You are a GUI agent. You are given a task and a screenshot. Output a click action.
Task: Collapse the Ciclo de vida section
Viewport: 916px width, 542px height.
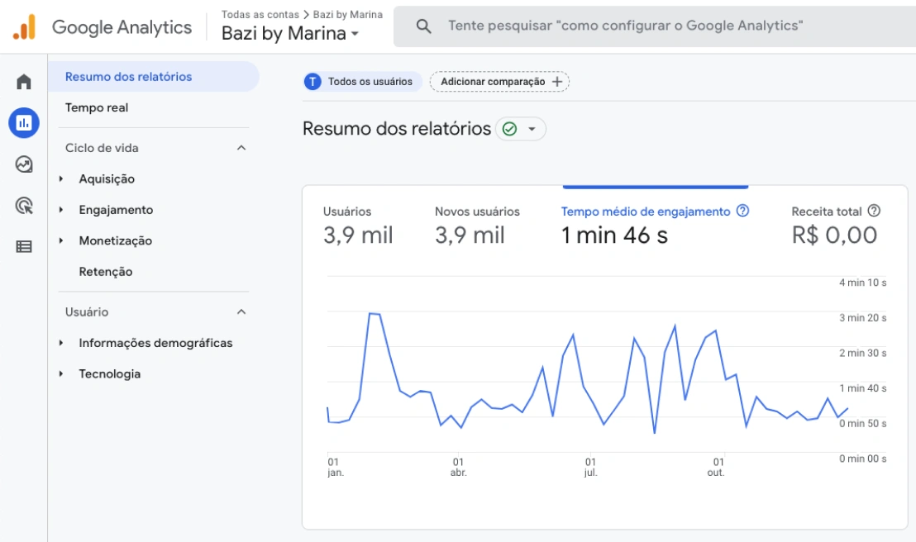(x=241, y=148)
